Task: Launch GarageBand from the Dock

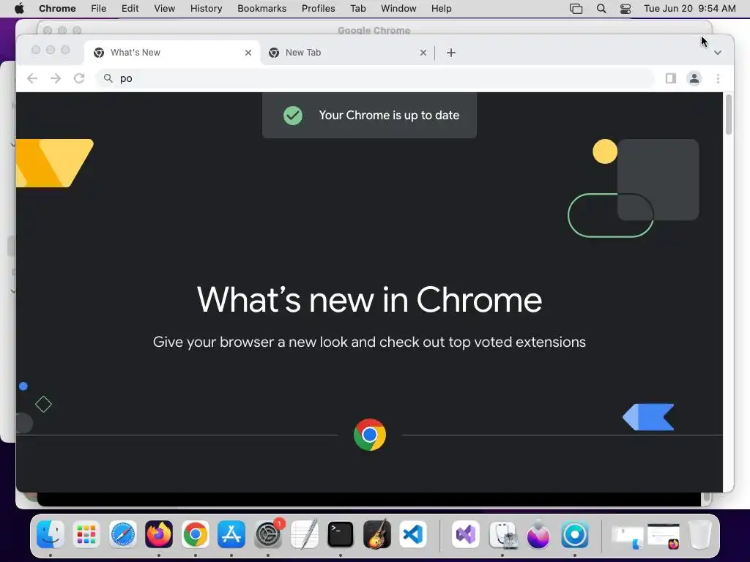Action: click(x=377, y=534)
